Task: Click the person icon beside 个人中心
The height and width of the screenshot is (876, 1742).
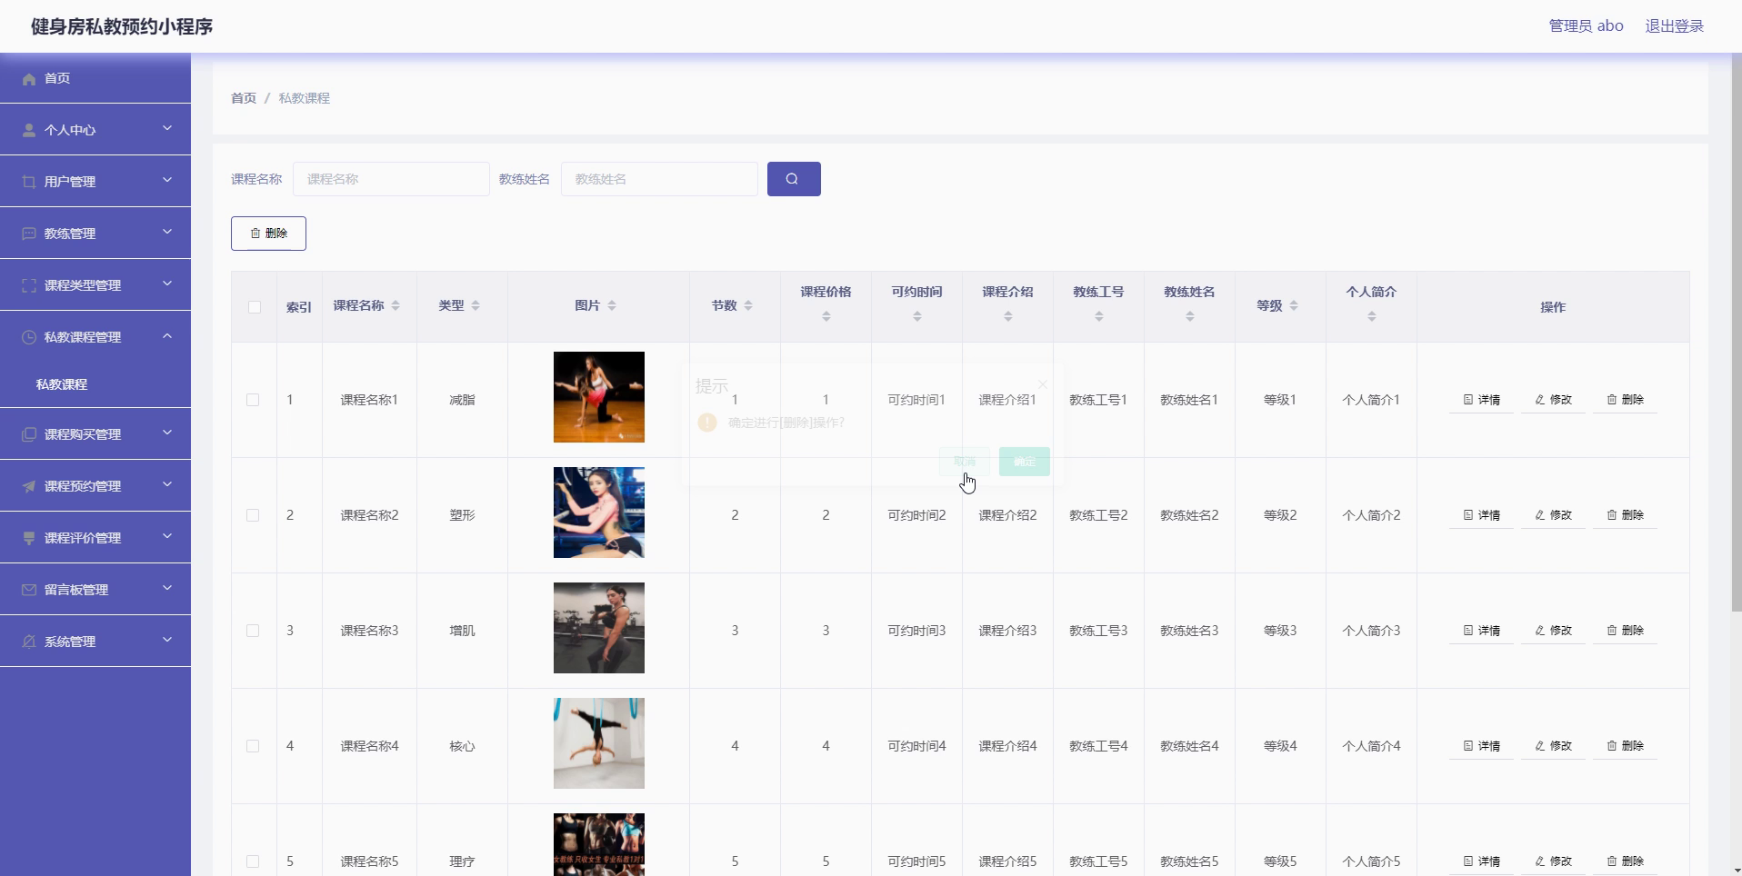Action: (x=29, y=130)
